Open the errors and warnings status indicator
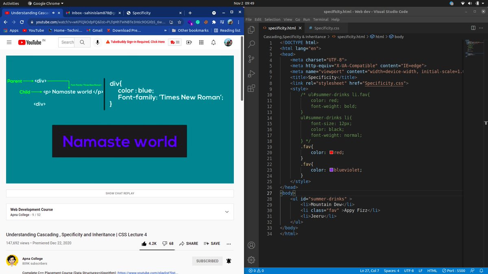 tap(256, 271)
